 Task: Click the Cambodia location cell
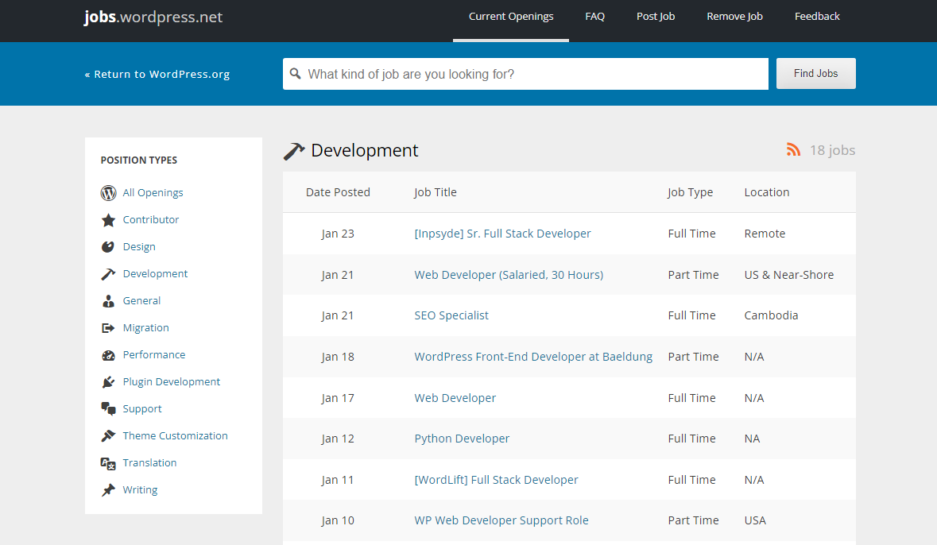pos(771,315)
